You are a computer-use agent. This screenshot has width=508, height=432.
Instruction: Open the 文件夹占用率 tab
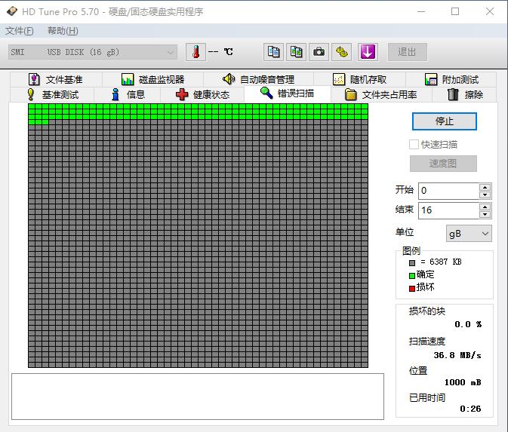point(381,94)
